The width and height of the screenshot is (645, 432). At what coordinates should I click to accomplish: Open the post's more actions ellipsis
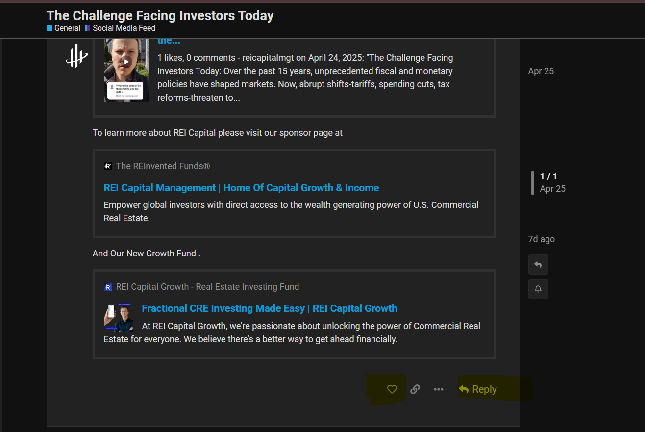(439, 389)
